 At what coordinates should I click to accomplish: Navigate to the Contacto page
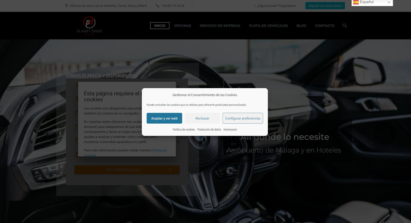click(325, 26)
